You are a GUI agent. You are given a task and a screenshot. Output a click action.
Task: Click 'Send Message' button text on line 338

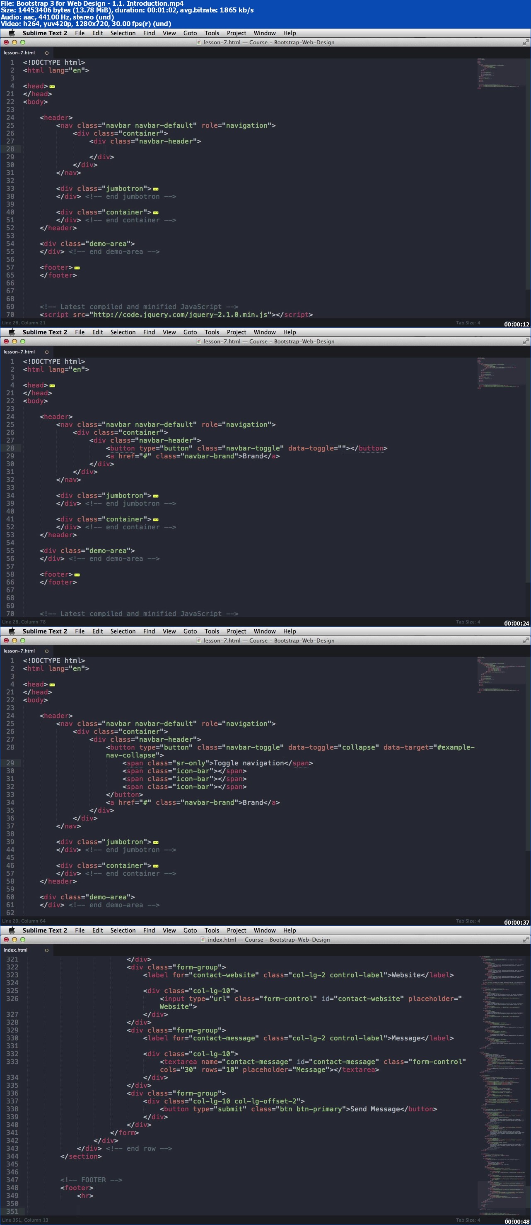point(375,1108)
